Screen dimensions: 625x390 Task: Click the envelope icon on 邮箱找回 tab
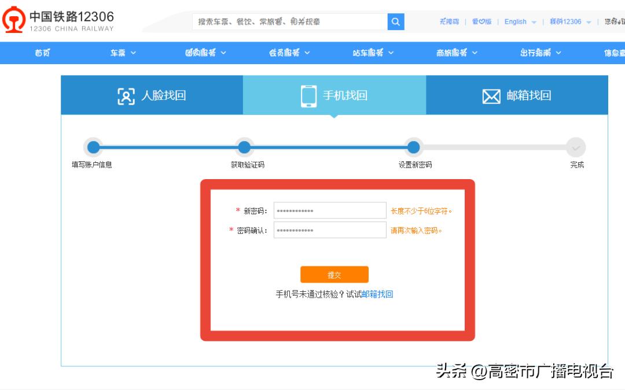coord(491,95)
